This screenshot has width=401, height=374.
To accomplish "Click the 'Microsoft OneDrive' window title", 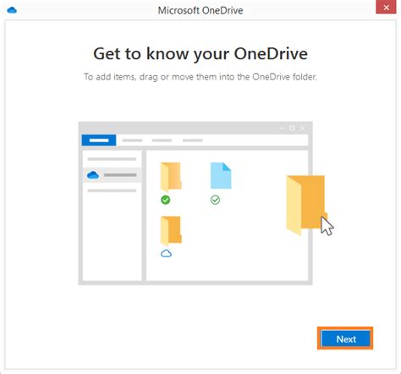I will pyautogui.click(x=200, y=10).
